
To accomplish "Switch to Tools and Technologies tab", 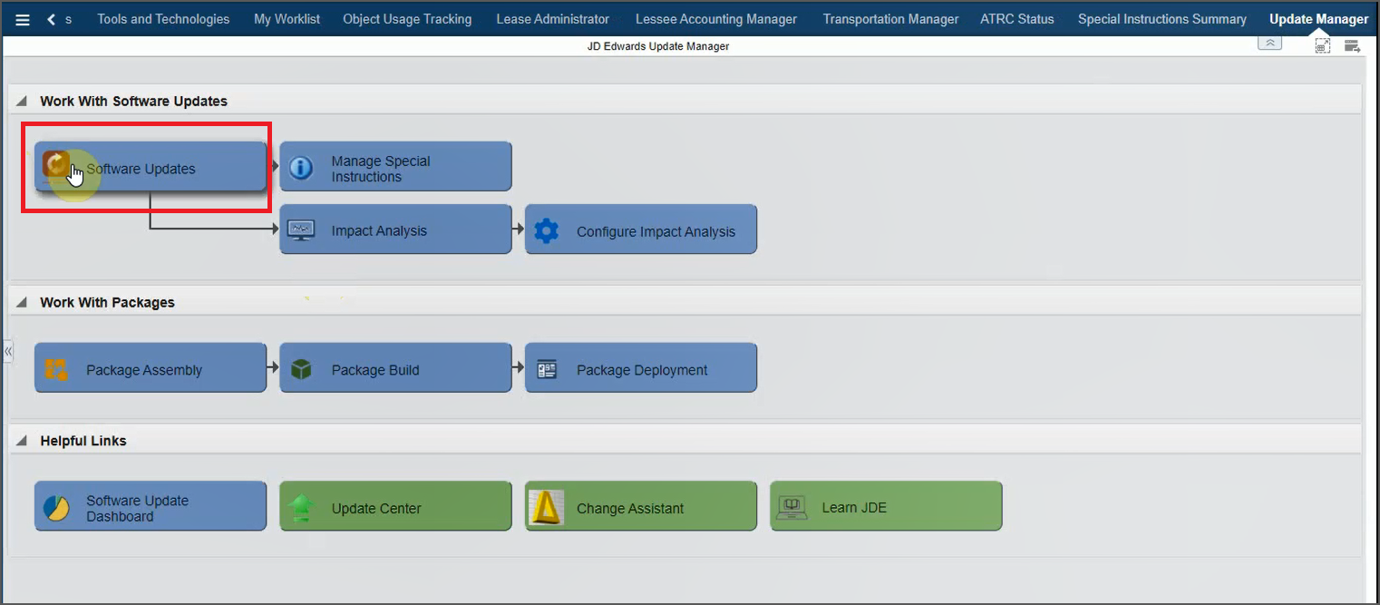I will pyautogui.click(x=163, y=19).
